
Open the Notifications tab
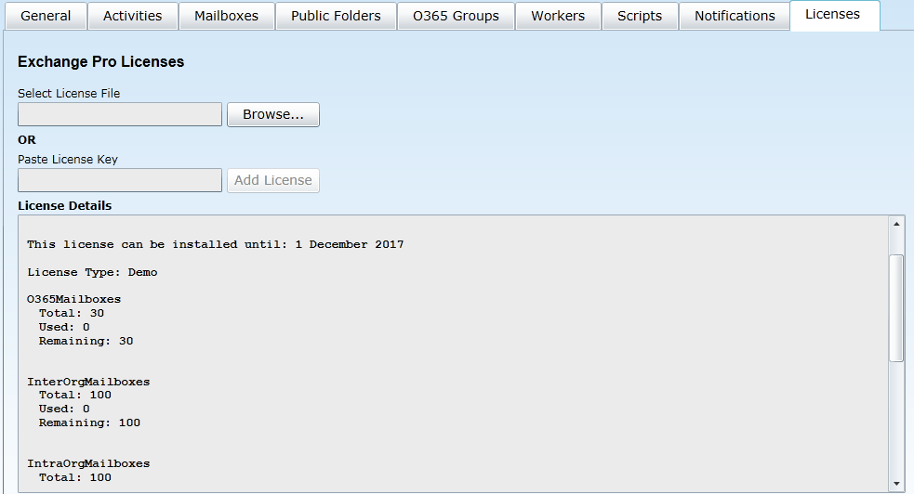(735, 16)
